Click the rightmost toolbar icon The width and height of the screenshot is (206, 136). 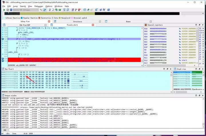pos(108,10)
